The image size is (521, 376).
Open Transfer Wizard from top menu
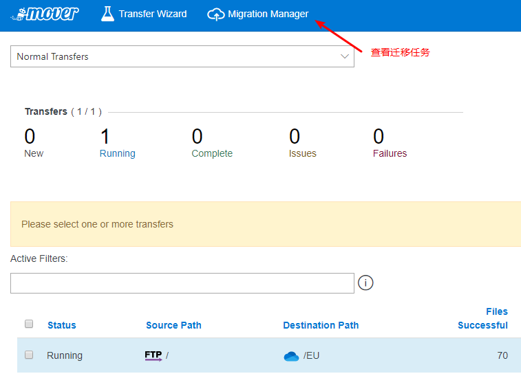[152, 14]
